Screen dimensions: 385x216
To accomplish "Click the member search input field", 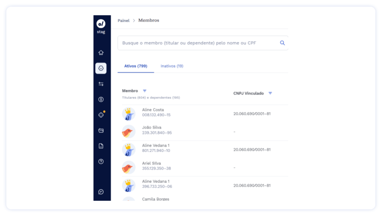I will 203,43.
